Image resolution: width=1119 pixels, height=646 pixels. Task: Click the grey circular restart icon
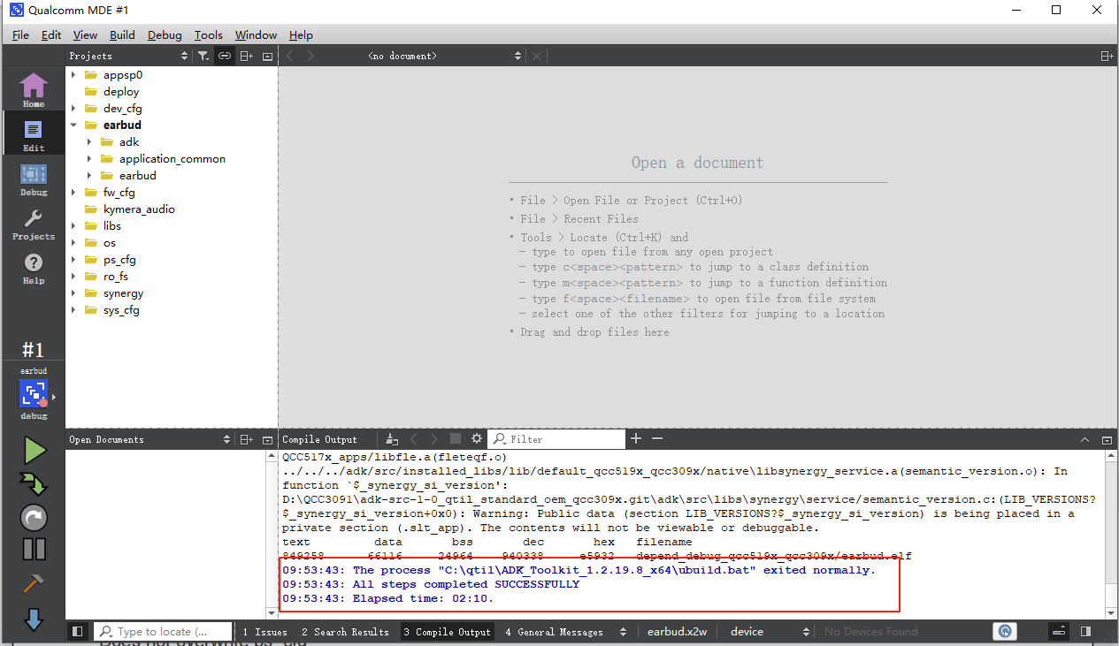pyautogui.click(x=34, y=517)
